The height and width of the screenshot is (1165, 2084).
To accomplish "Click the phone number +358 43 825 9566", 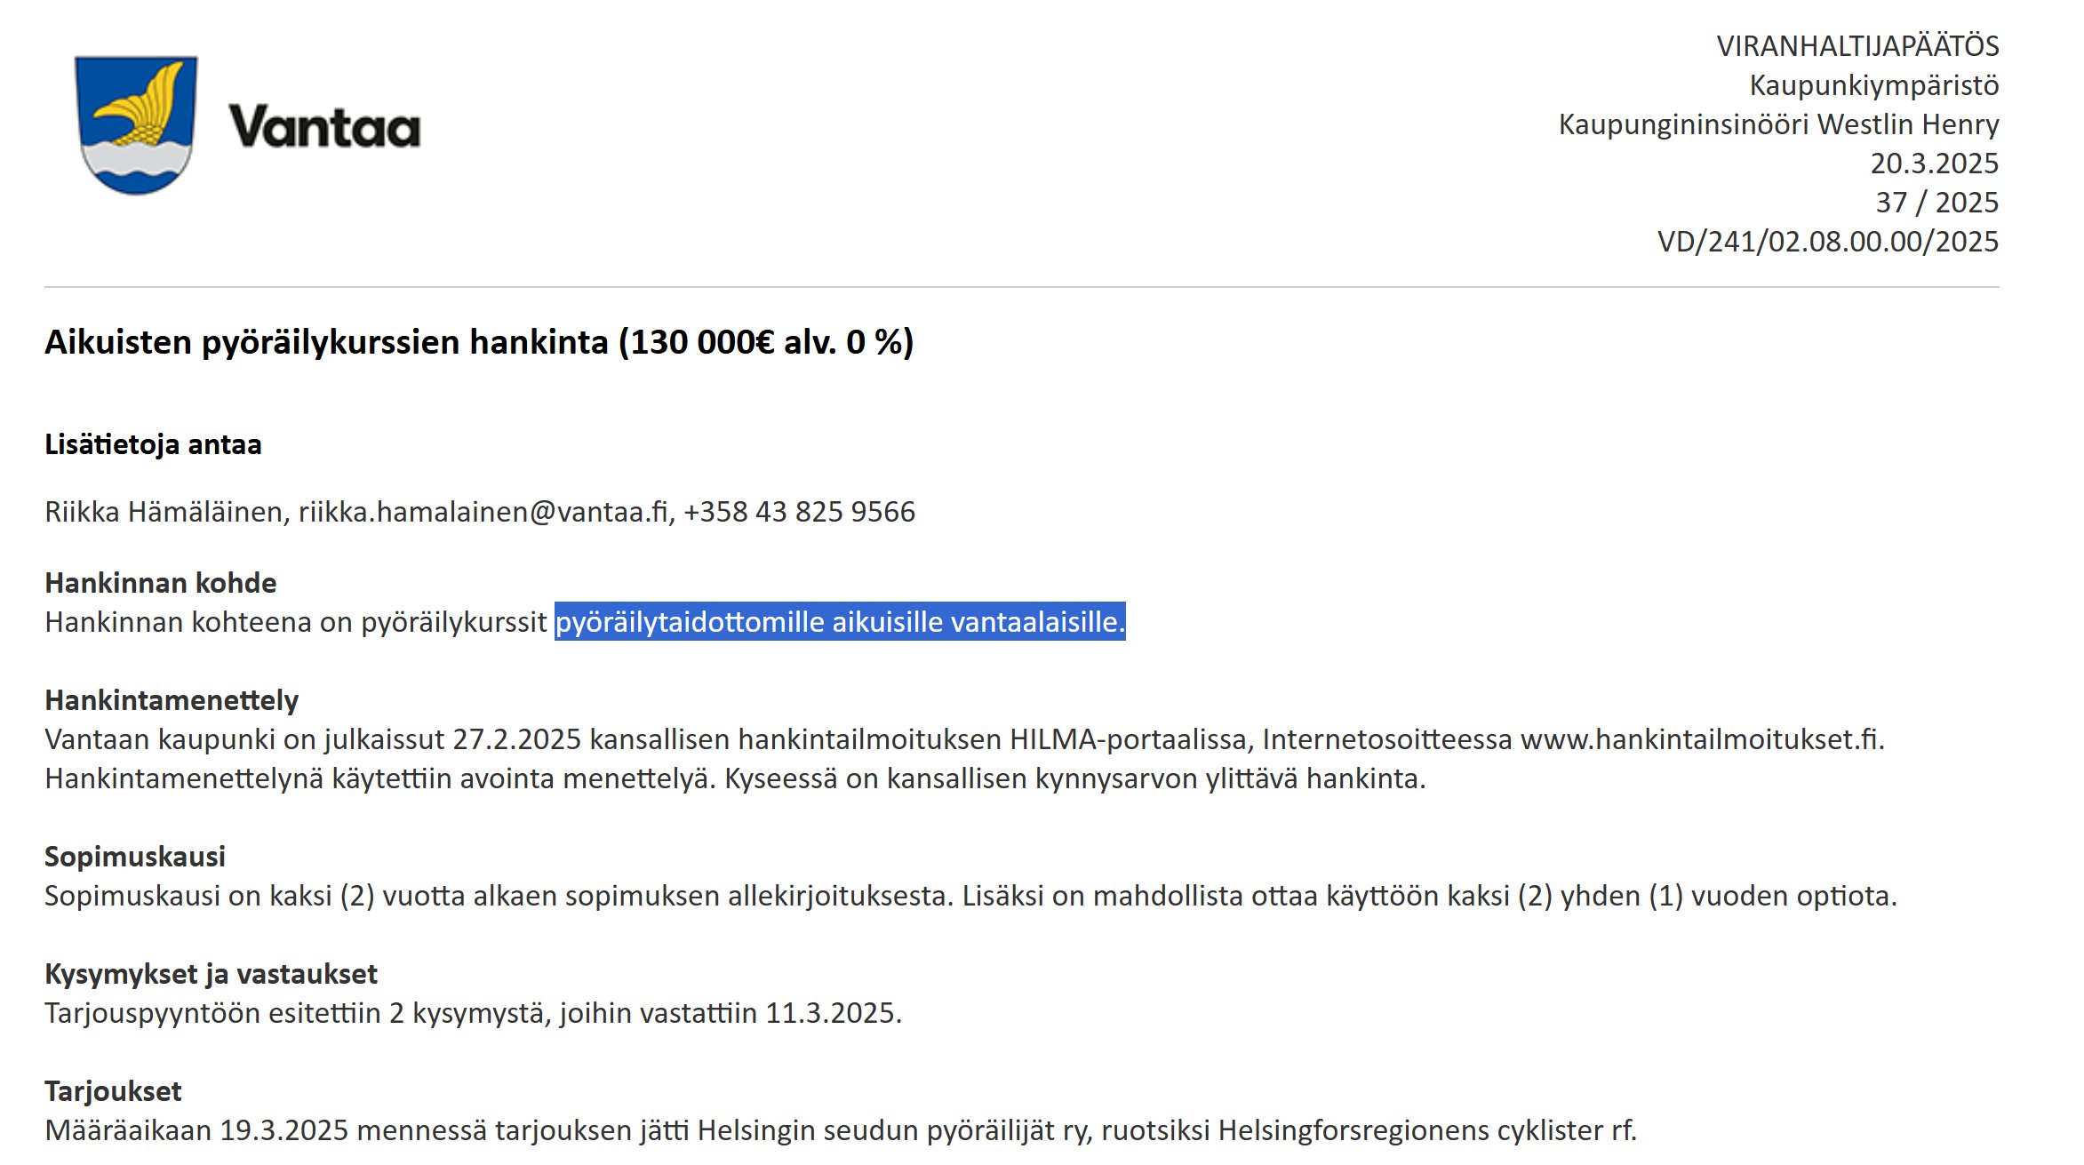I will click(x=799, y=512).
